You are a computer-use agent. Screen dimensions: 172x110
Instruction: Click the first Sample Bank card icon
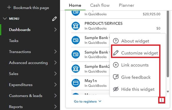click(x=76, y=40)
